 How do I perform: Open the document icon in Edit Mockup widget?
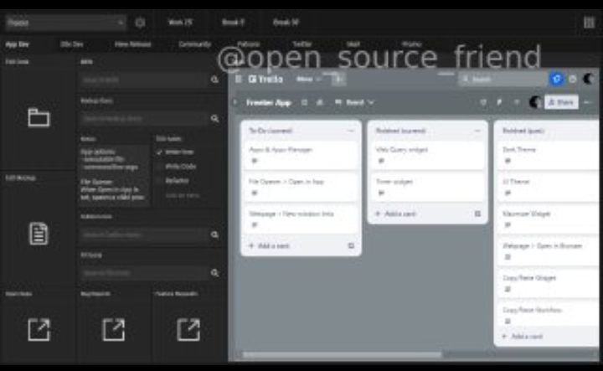[39, 234]
